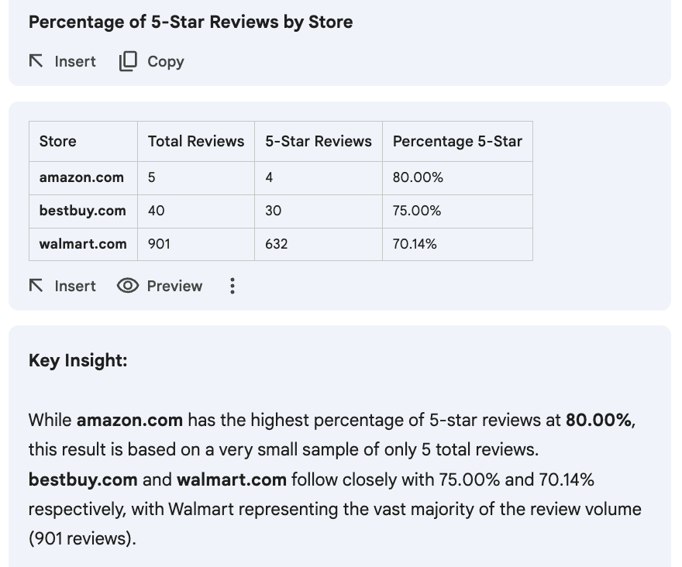Click the walmart.com table cell
682x567 pixels.
point(83,244)
